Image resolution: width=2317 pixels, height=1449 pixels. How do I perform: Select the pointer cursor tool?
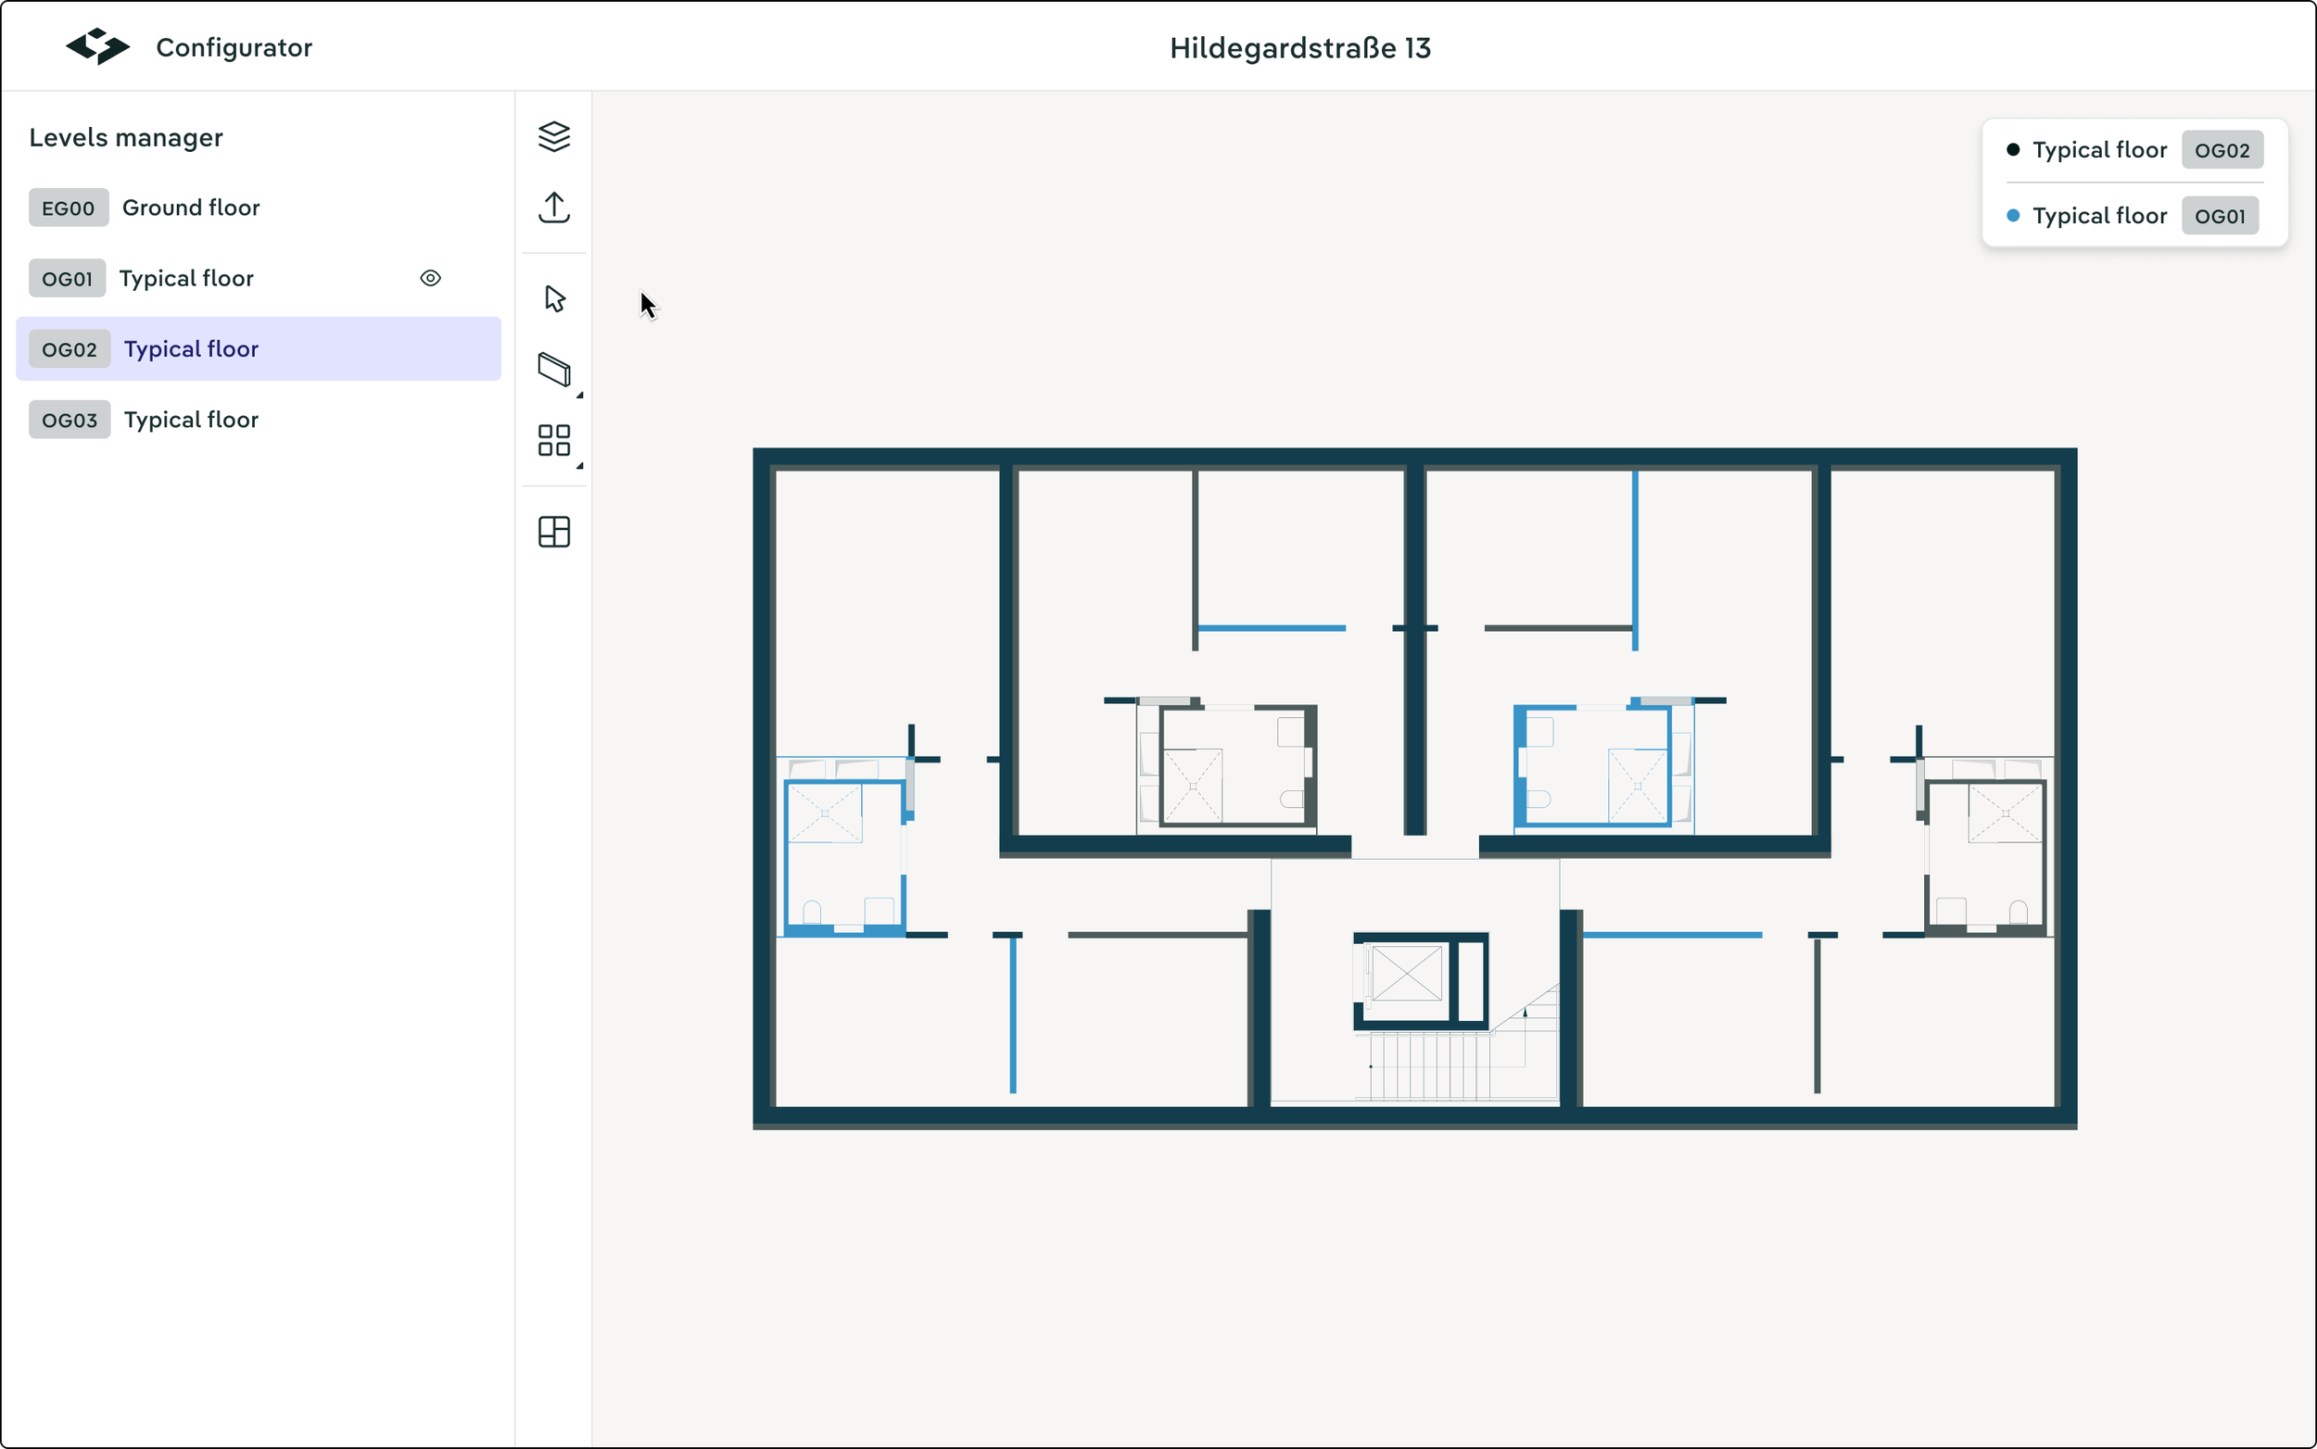click(x=554, y=299)
